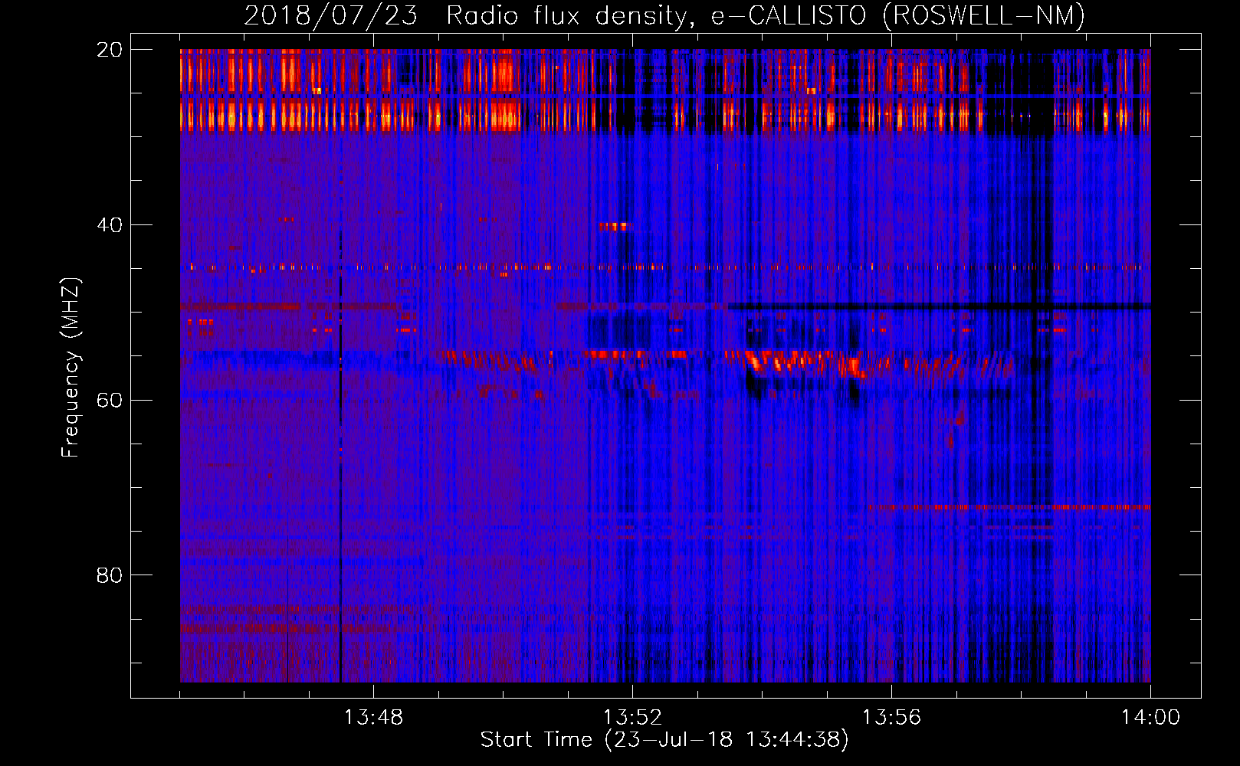Viewport: 1240px width, 766px height.
Task: Click the 'Frequency (MHZ)' axis label
Action: coord(71,368)
